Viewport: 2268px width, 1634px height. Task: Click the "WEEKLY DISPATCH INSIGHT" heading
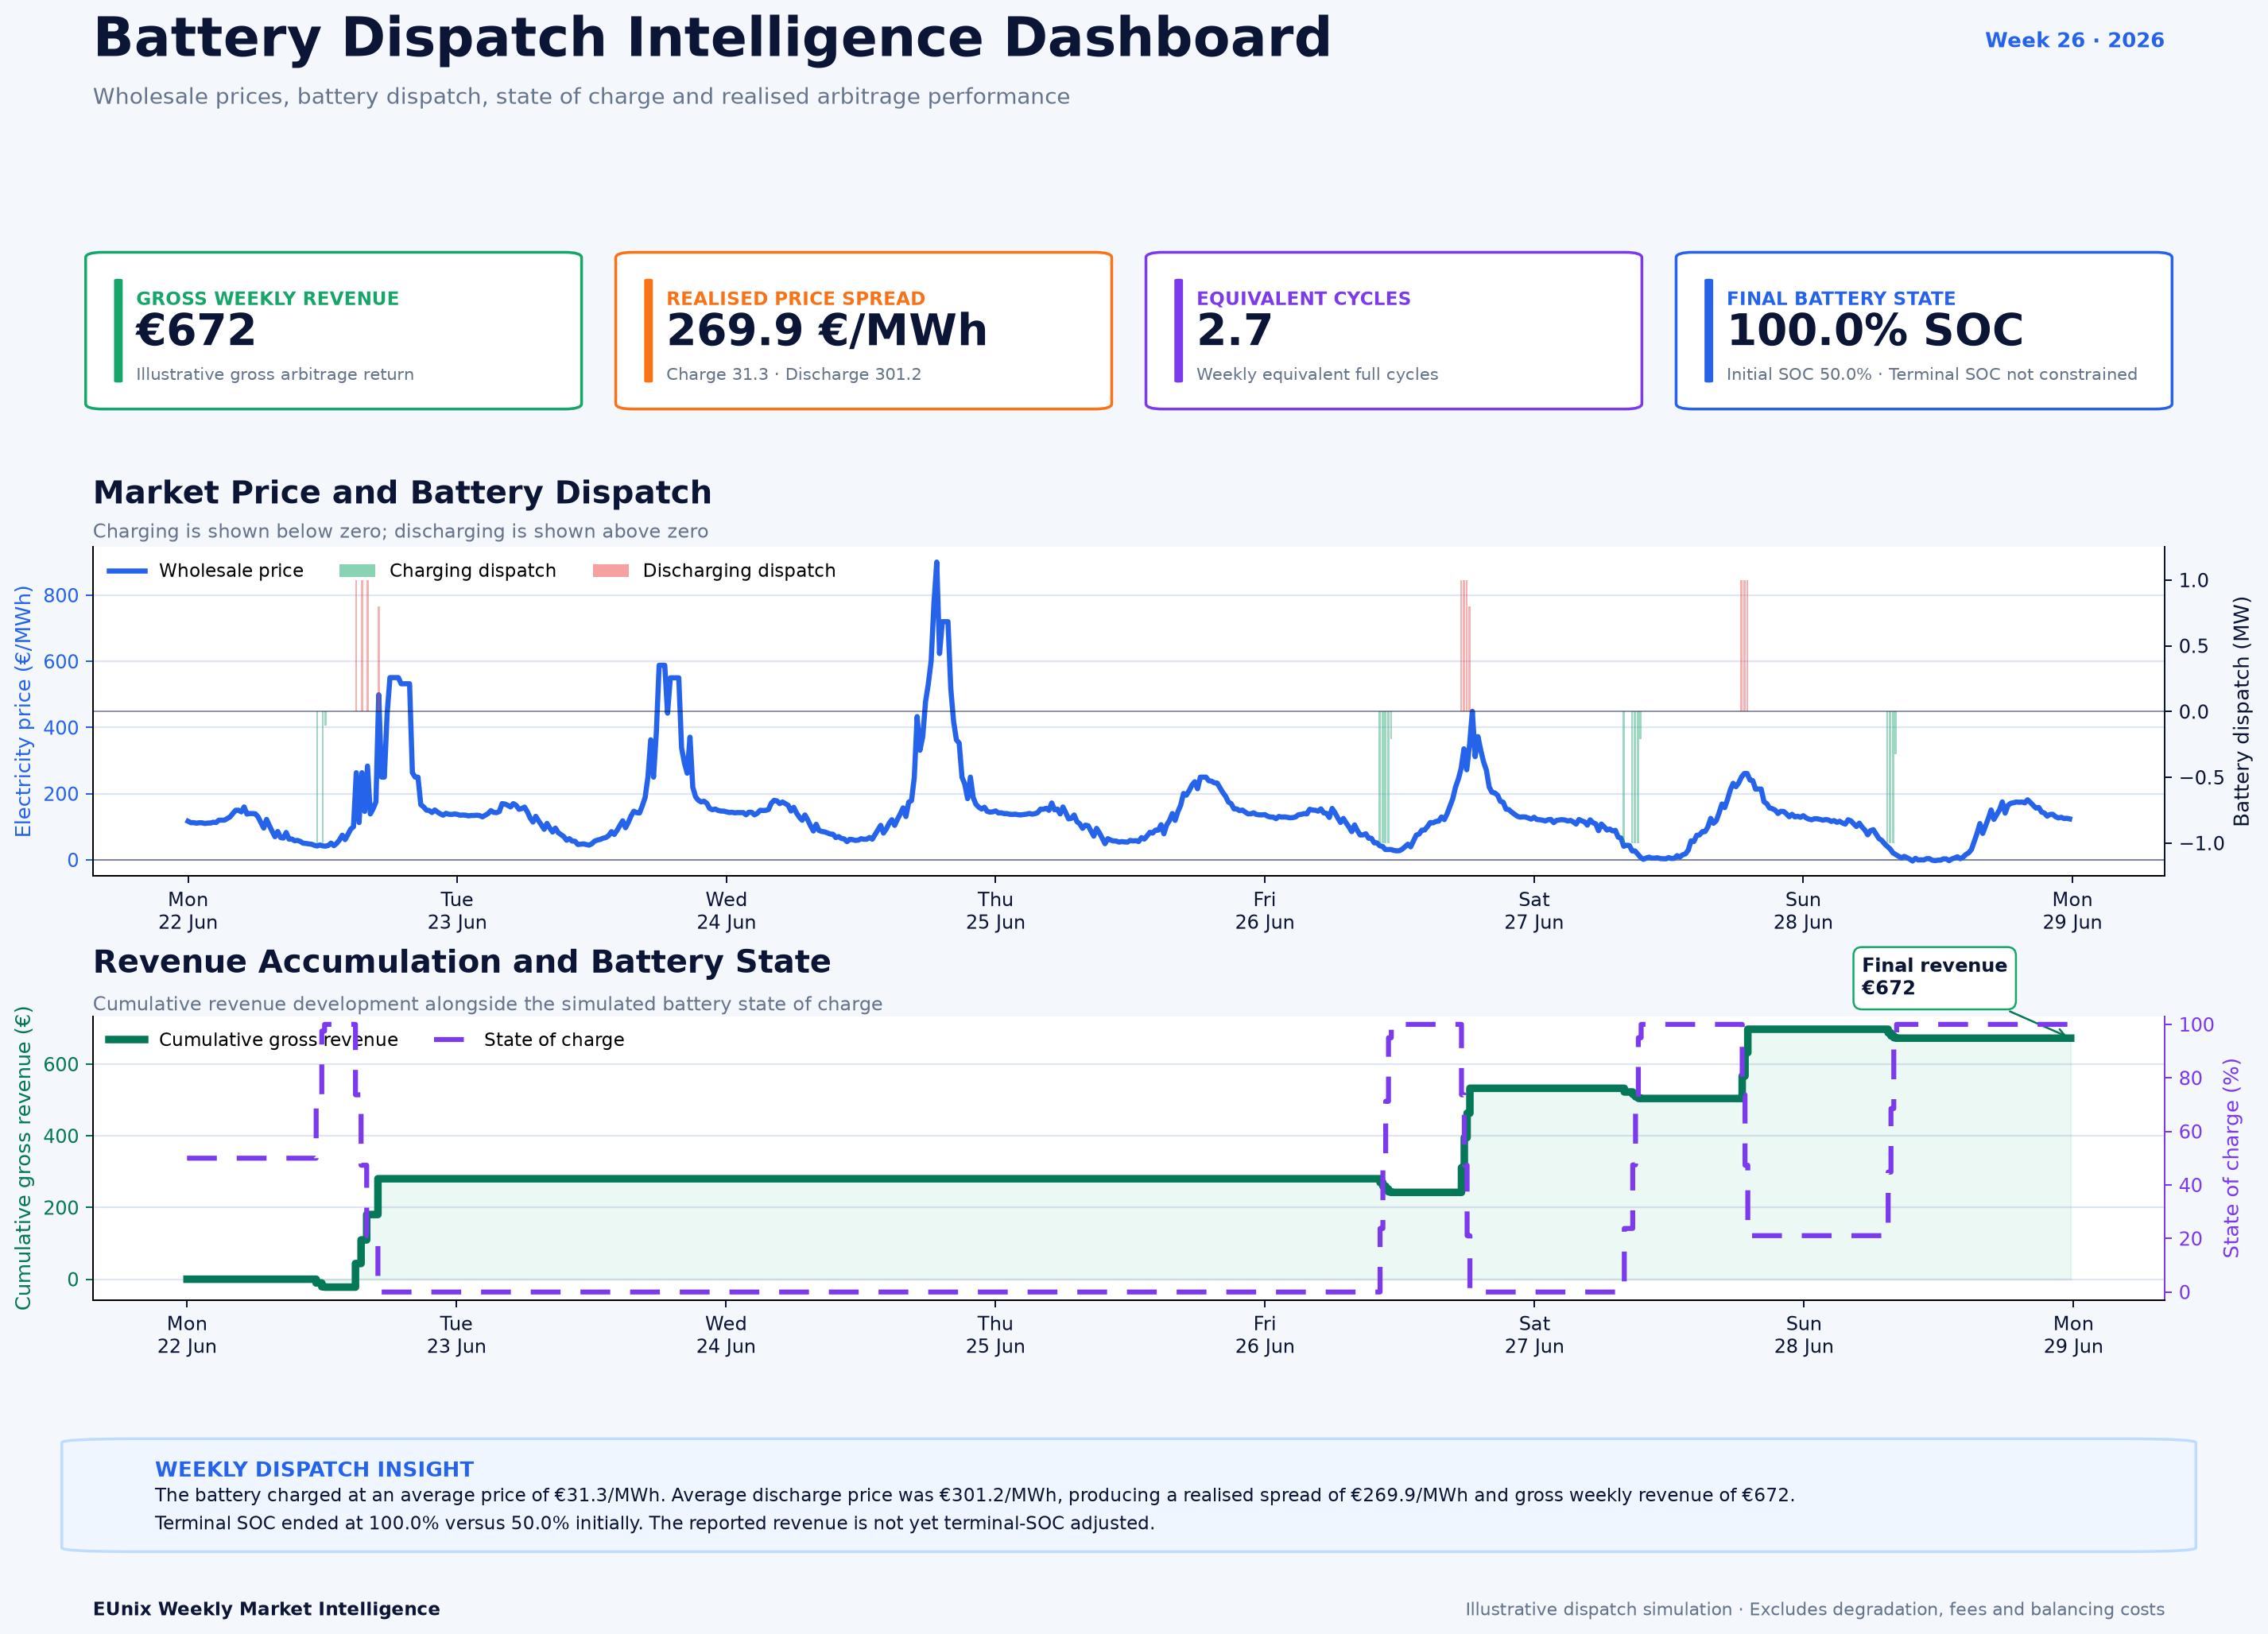[314, 1469]
